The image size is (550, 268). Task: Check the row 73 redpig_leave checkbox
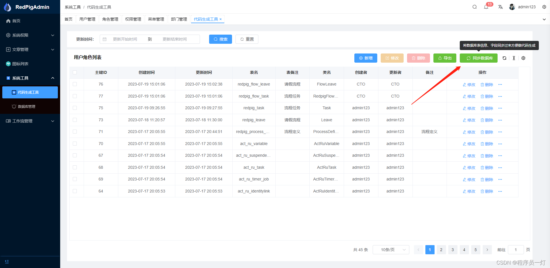point(75,120)
